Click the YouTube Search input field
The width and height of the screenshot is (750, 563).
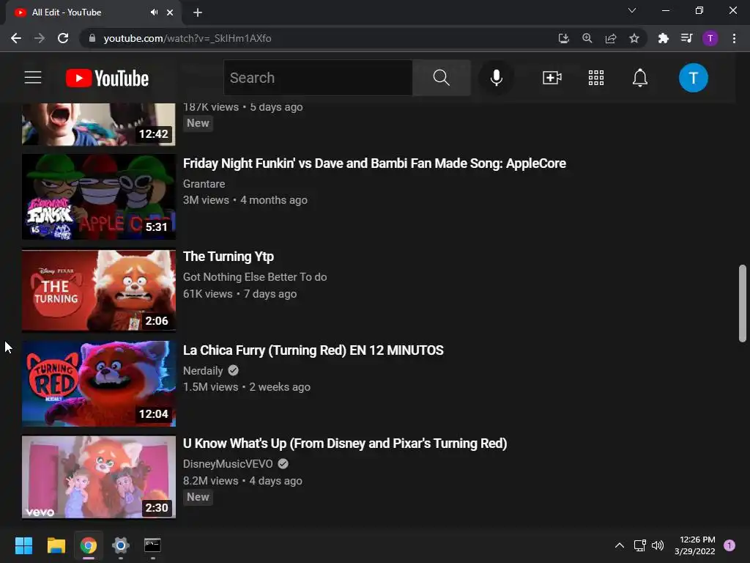[318, 78]
